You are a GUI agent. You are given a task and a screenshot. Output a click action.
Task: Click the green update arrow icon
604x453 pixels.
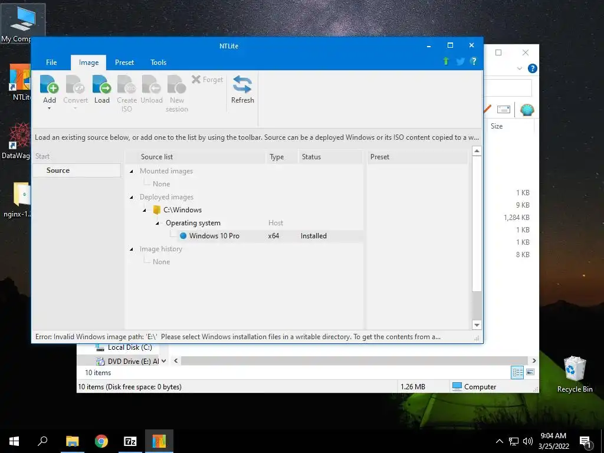pyautogui.click(x=446, y=61)
